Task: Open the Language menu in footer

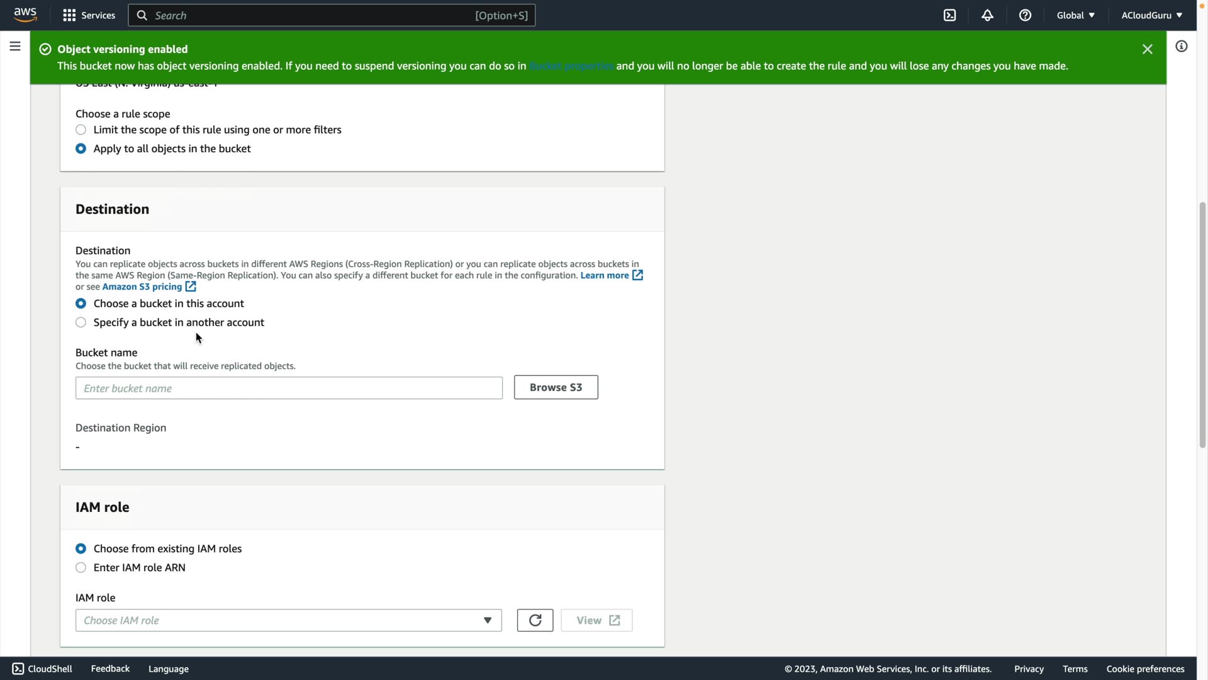Action: (168, 669)
